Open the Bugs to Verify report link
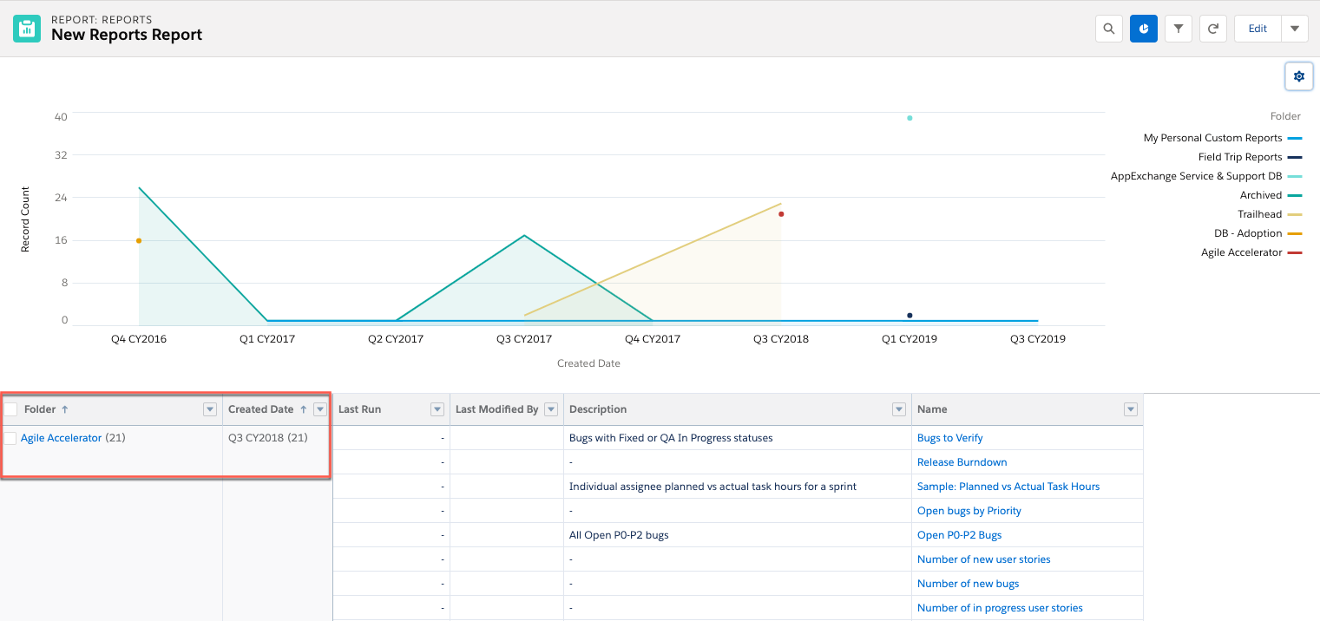This screenshot has width=1320, height=621. [950, 438]
